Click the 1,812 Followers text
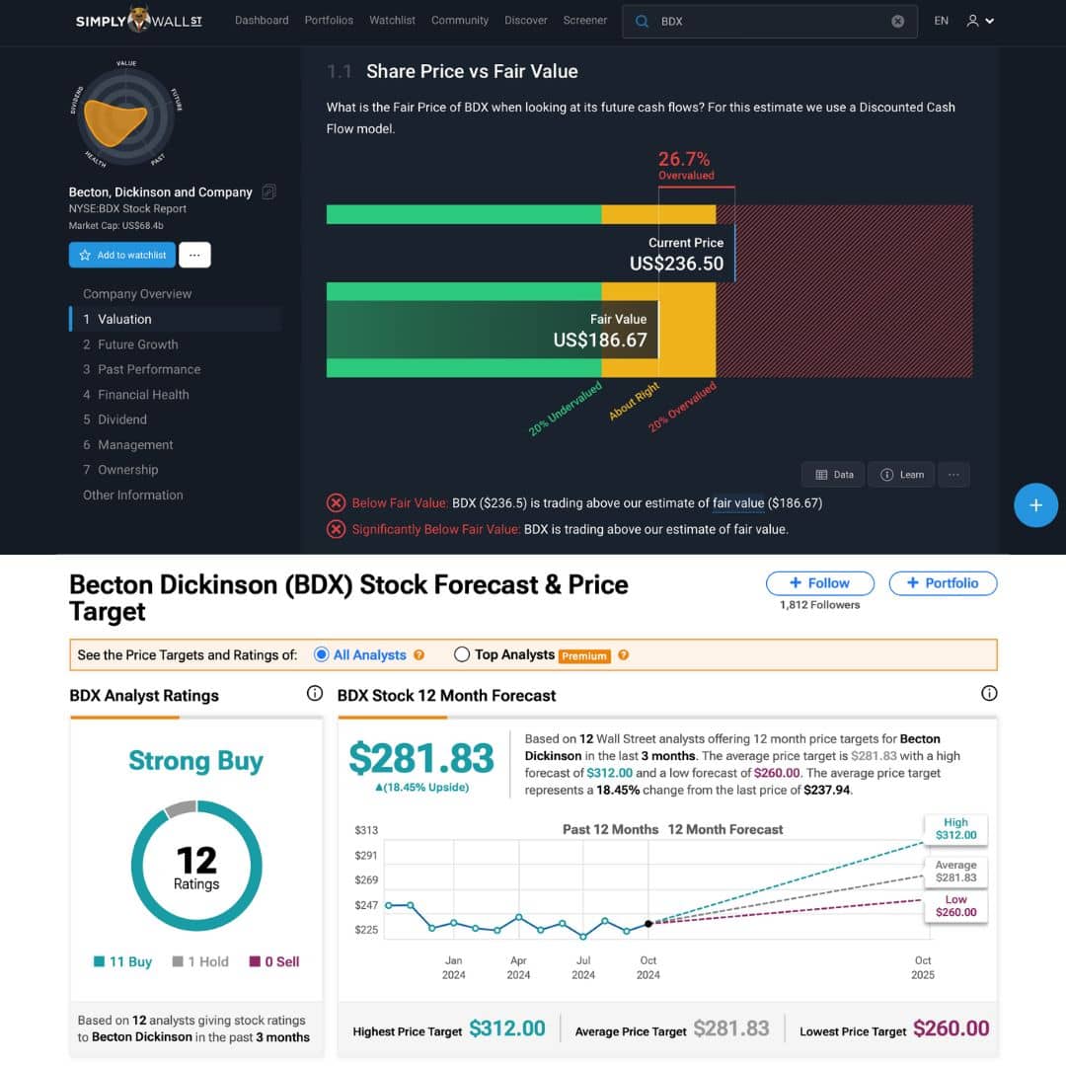The image size is (1066, 1066). 820,605
